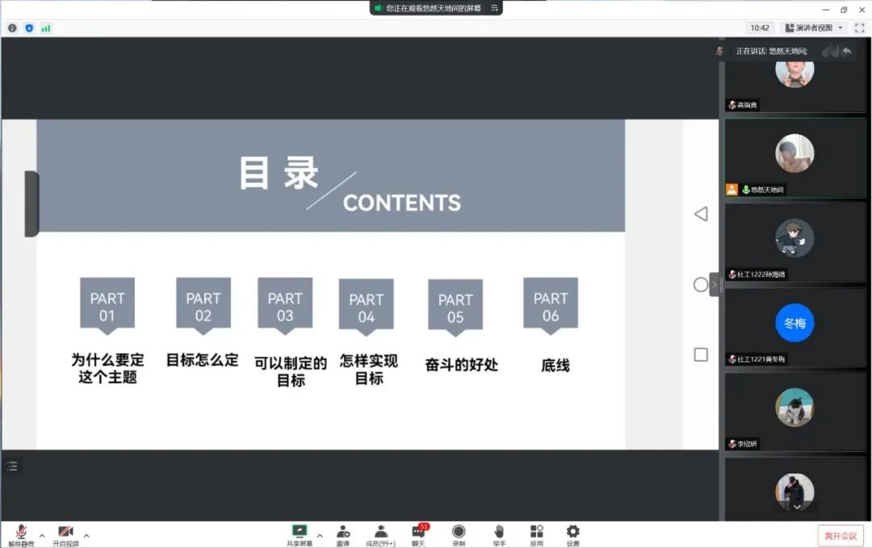Open the 应用 apps icon
Viewport: 872px width, 548px height.
536,532
